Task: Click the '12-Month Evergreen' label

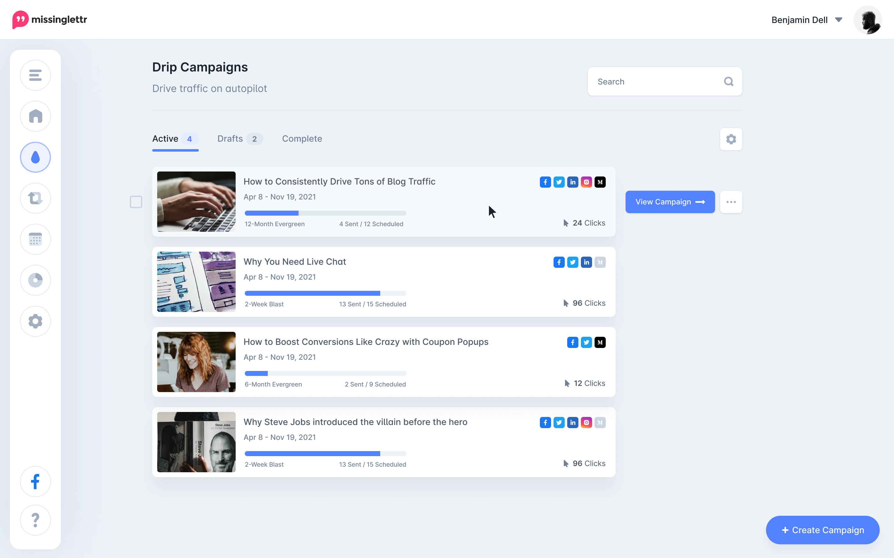Action: click(x=275, y=224)
